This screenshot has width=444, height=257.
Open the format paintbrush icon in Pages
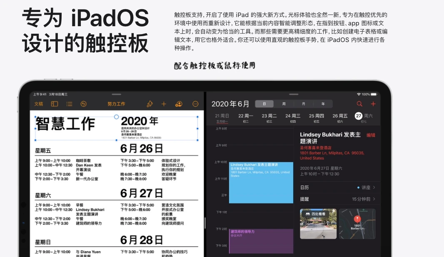click(150, 104)
